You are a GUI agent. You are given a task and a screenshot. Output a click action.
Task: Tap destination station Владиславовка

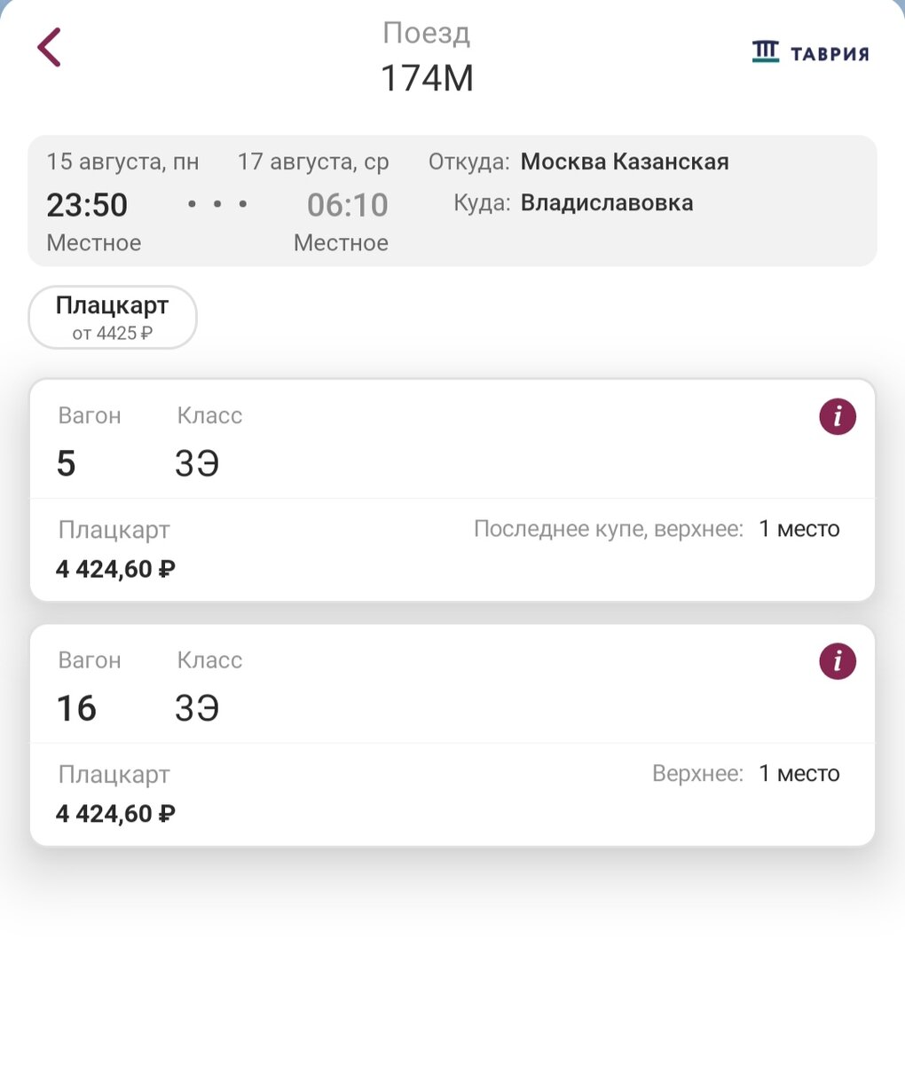606,203
